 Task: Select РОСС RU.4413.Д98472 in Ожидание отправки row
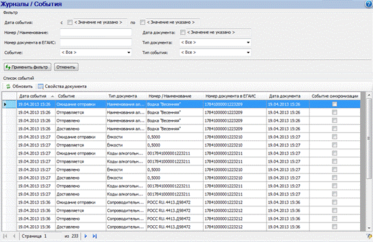tap(175, 202)
